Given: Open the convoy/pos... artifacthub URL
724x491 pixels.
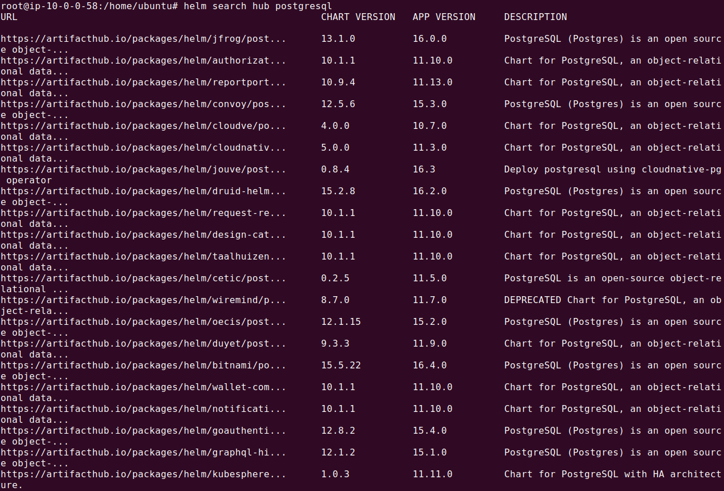Looking at the screenshot, I should (x=143, y=104).
